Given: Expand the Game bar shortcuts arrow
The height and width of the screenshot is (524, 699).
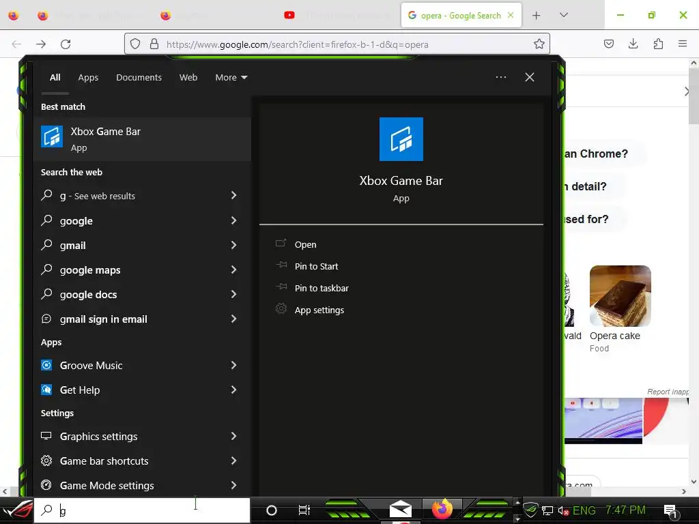Looking at the screenshot, I should [233, 461].
